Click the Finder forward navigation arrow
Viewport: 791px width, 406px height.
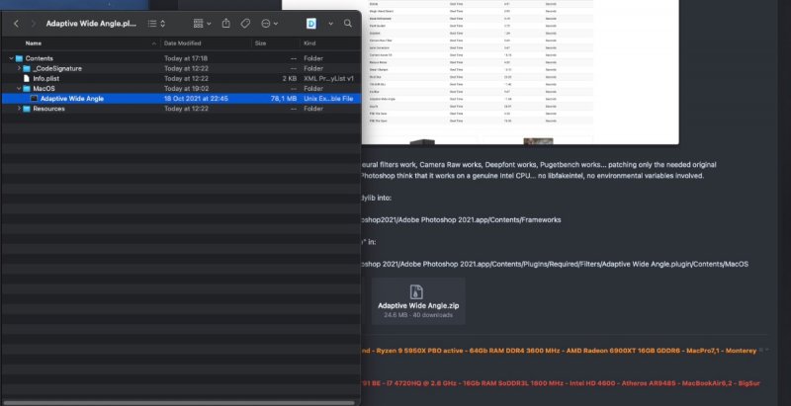tap(31, 22)
